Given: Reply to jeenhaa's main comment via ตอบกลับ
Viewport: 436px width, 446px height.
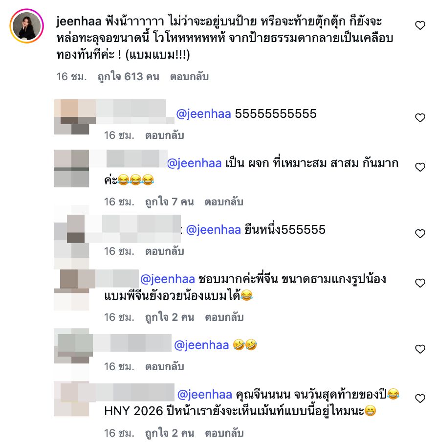Looking at the screenshot, I should point(189,77).
